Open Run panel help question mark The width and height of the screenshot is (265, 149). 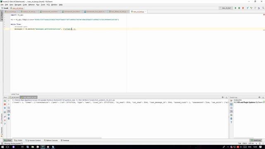5,124
